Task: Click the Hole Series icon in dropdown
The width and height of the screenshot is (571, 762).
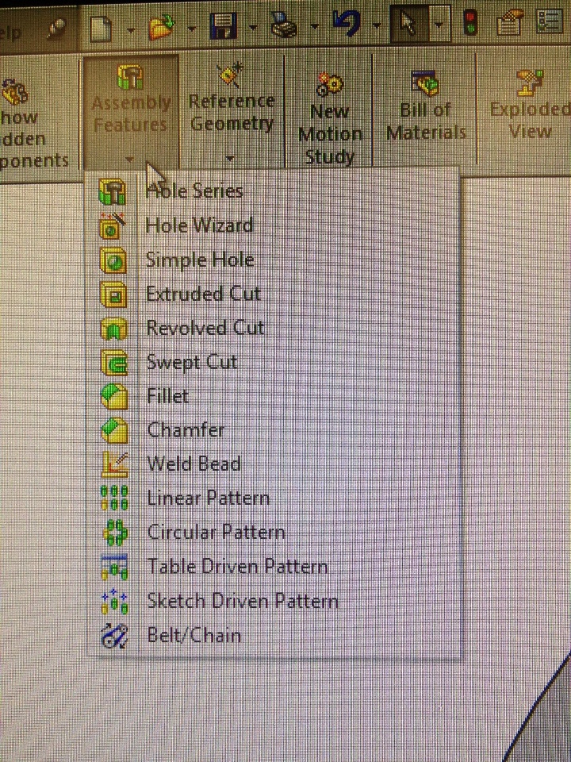Action: pos(113,191)
